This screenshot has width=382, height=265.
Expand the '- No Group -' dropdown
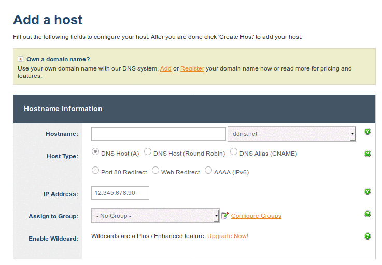tap(155, 216)
